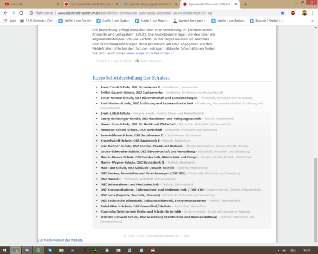Viewport: 318px width, 254px height.
Task: Open OSZ Handel I link
Action: (x=110, y=179)
